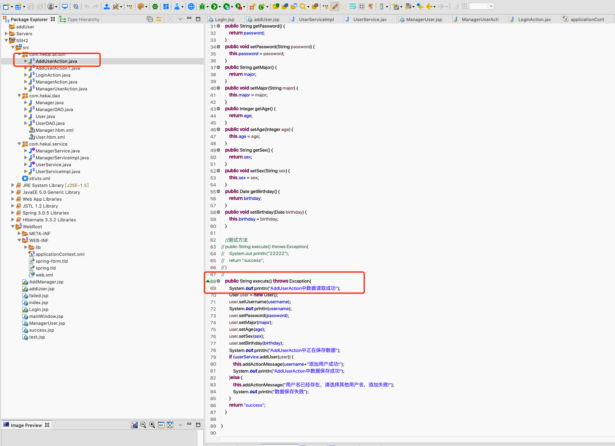The height and width of the screenshot is (446, 615).
Task: Collapse the com.hekai.dao package
Action: point(19,96)
